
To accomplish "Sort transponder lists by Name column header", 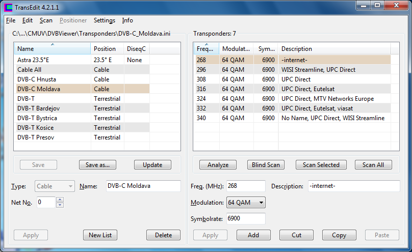I will pyautogui.click(x=53, y=49).
